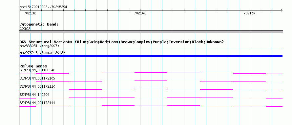Click the 70214k ruler tick label
292x125 pixels.
point(140,13)
